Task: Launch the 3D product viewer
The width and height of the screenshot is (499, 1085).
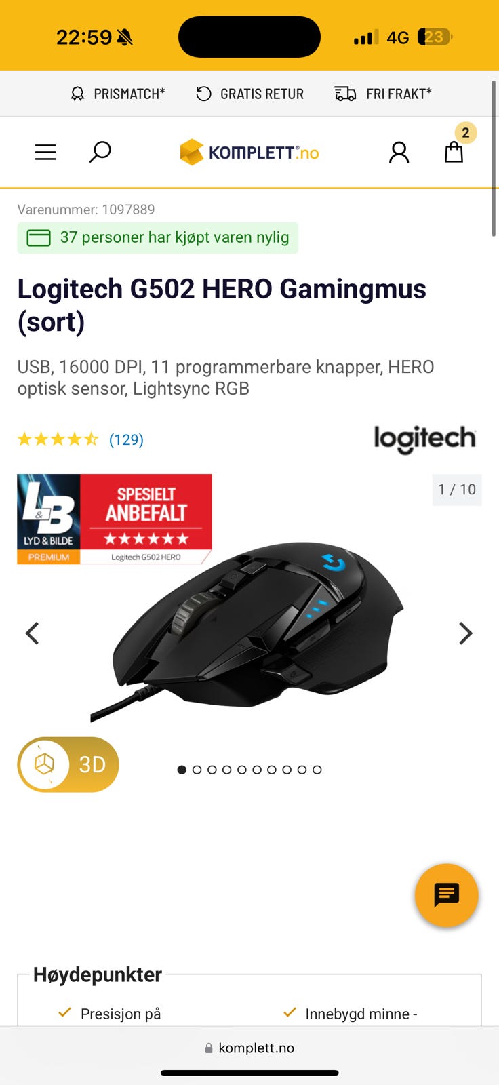Action: (x=68, y=764)
